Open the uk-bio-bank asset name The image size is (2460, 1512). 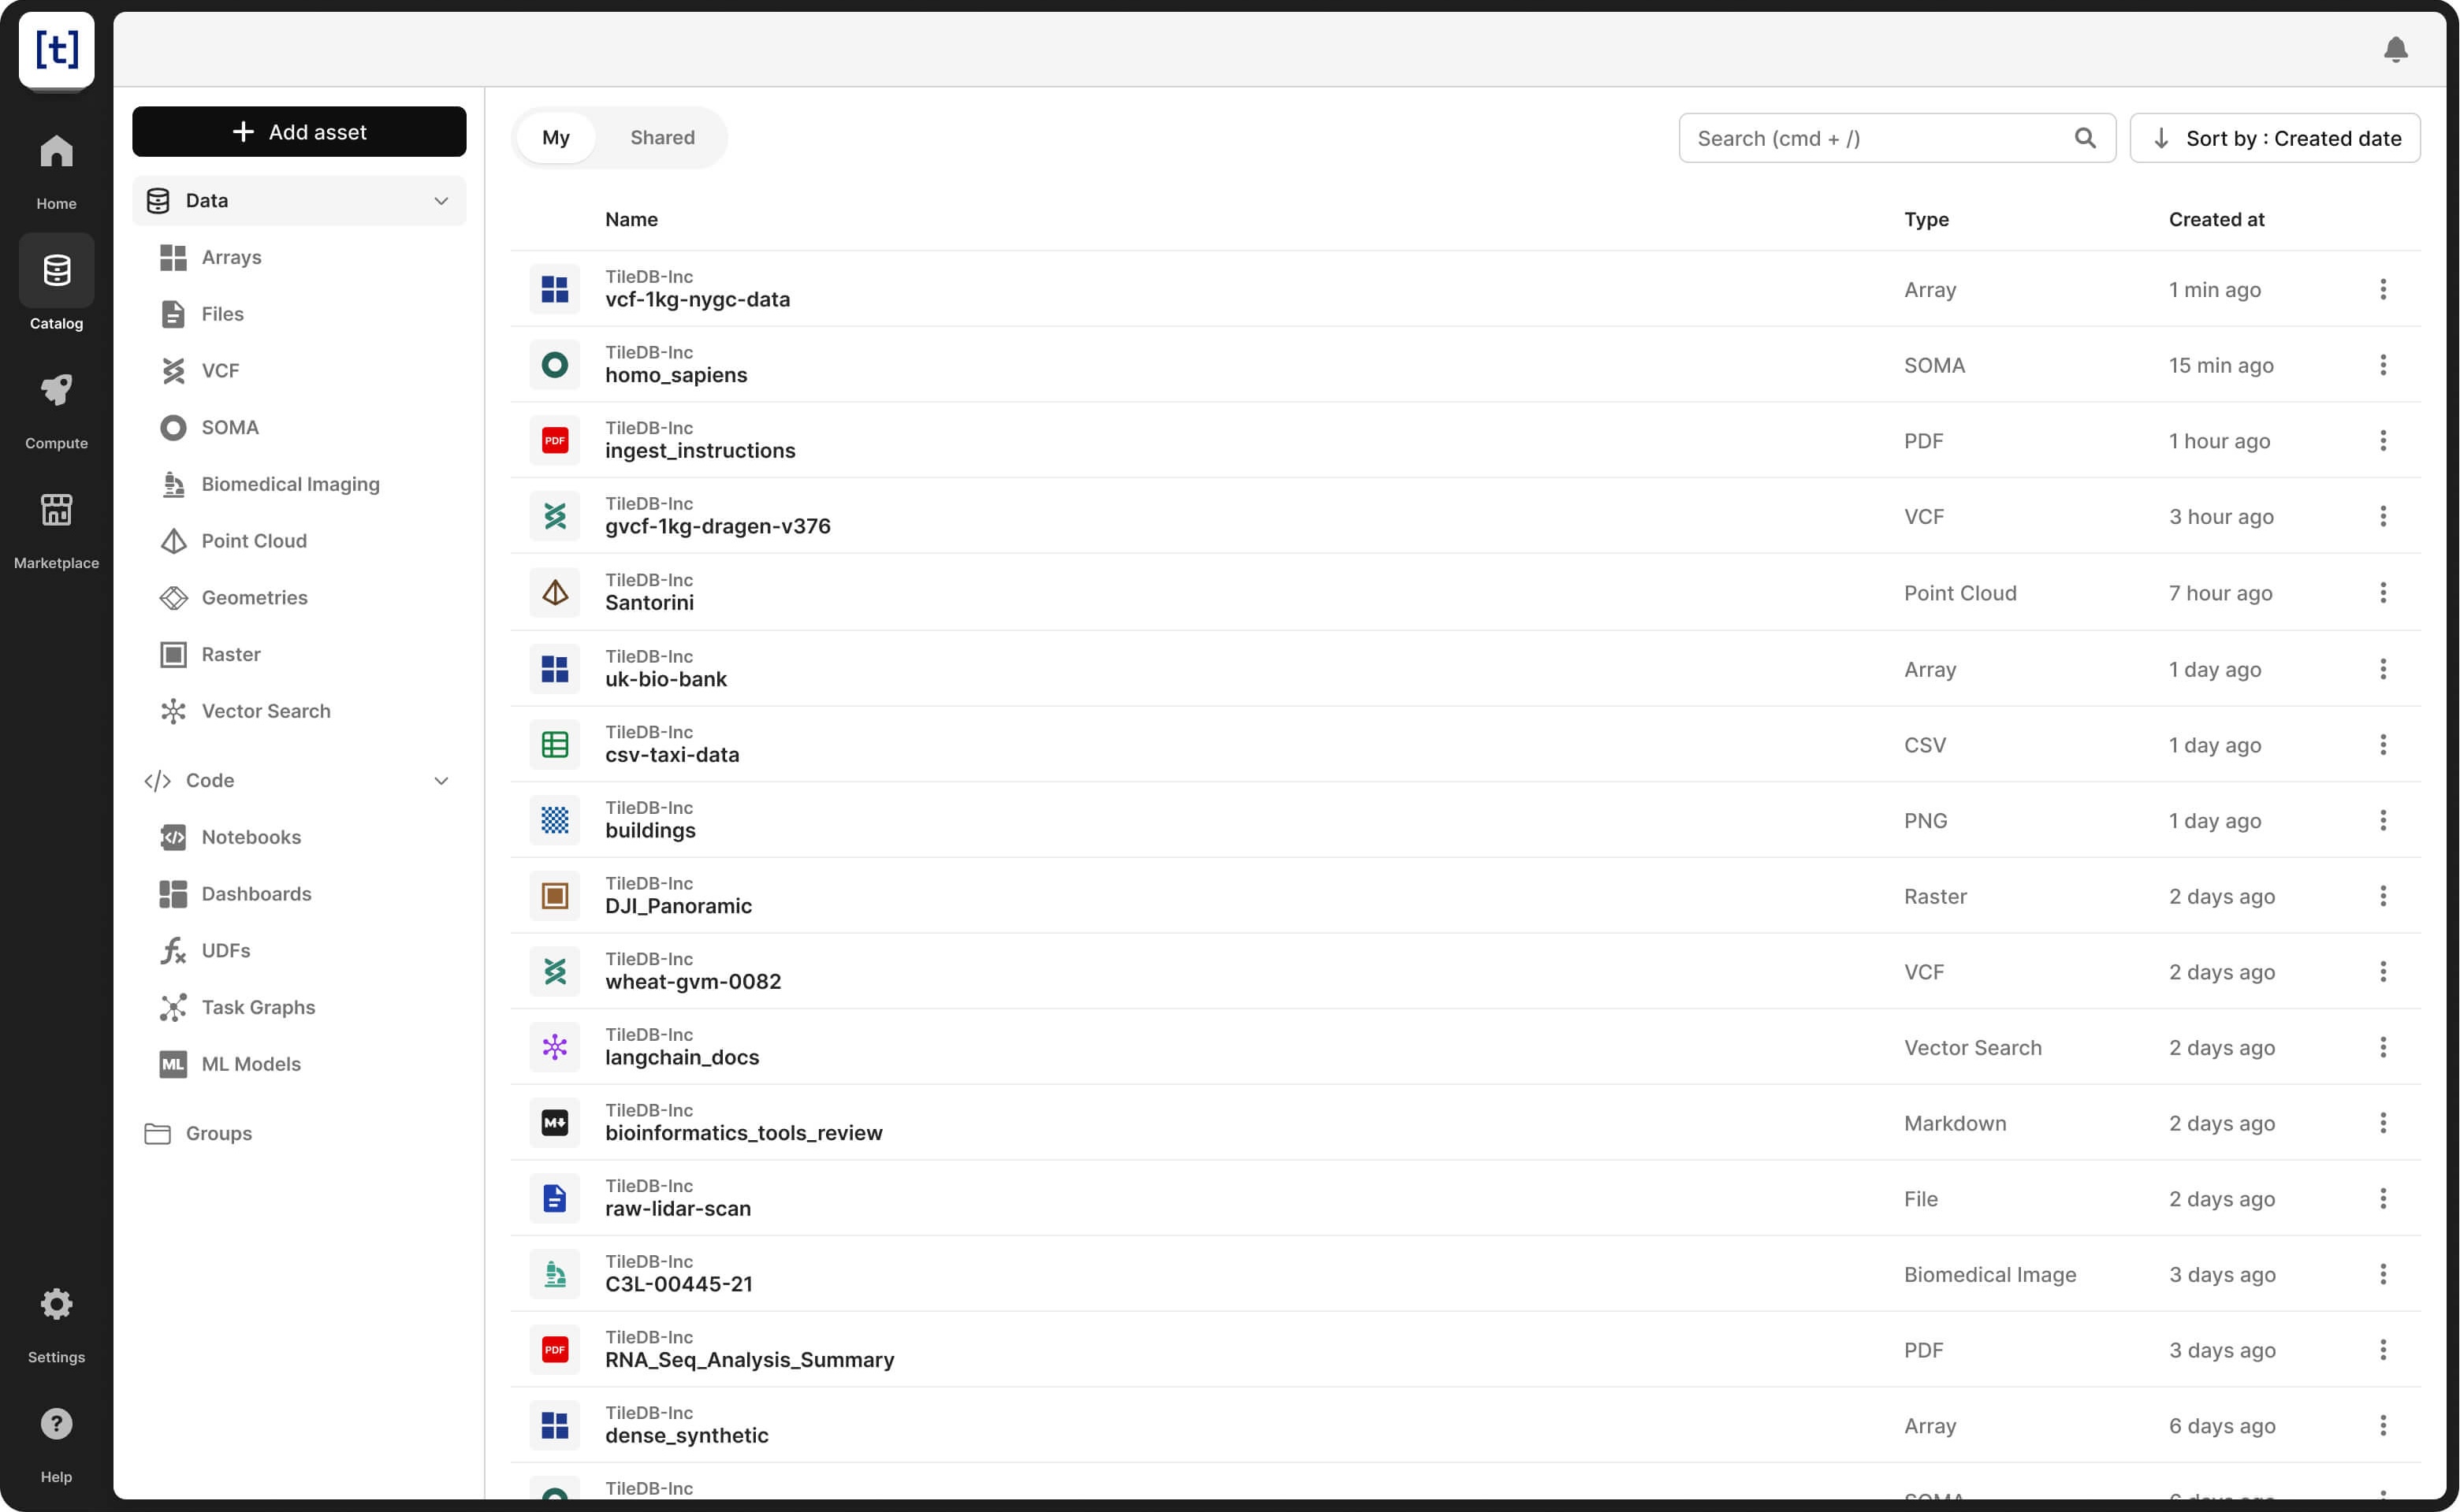pyautogui.click(x=666, y=679)
